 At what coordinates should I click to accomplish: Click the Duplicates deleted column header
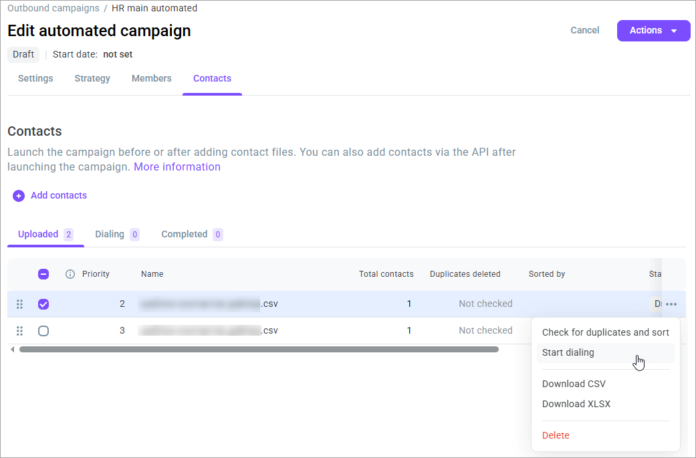[465, 274]
